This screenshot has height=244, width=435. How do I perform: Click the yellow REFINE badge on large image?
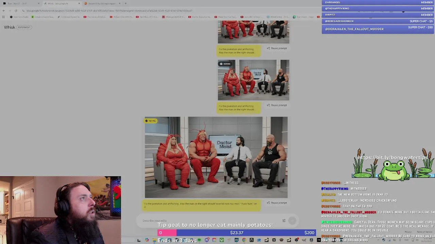151,121
